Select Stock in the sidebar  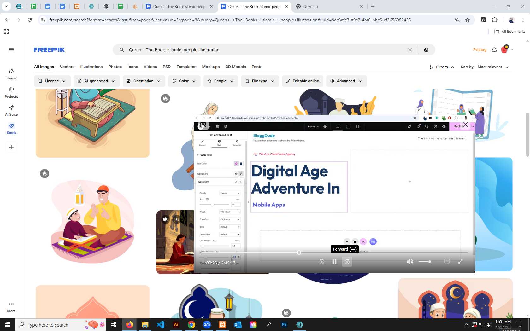(11, 129)
